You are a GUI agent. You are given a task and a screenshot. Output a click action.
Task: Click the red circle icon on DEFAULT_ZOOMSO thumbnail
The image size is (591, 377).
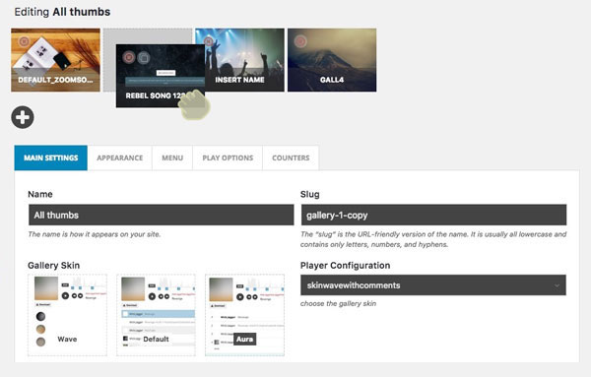(x=24, y=40)
